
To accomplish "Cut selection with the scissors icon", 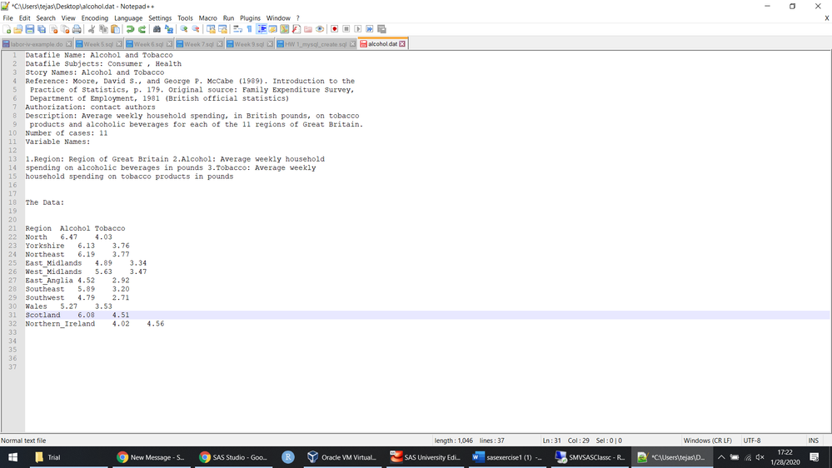I will click(x=92, y=29).
